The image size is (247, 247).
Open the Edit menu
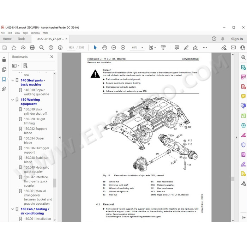tap(10, 33)
